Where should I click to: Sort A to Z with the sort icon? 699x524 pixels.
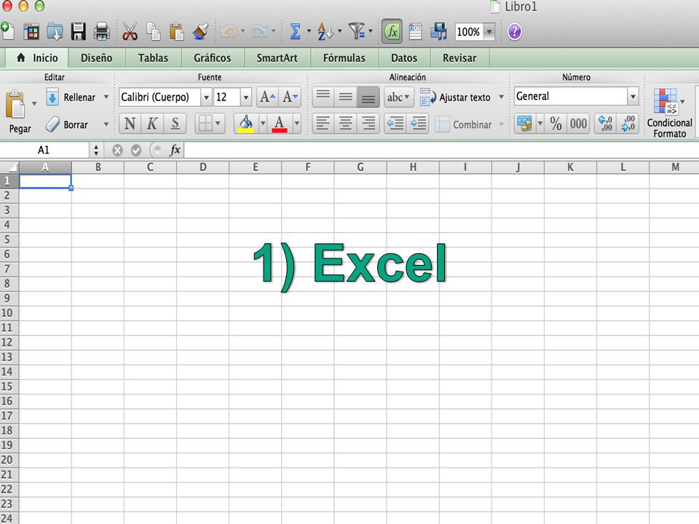325,31
